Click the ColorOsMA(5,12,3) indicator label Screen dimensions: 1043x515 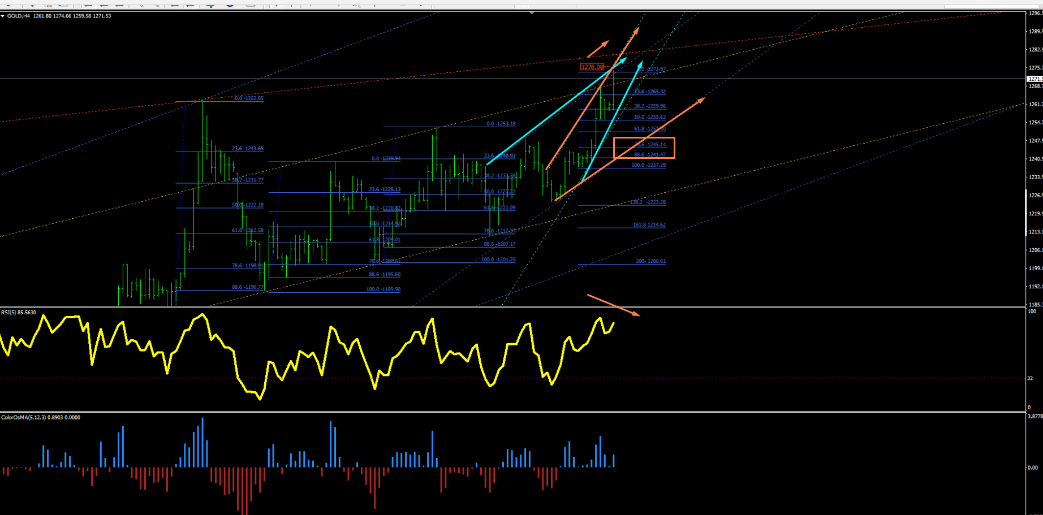[41, 417]
